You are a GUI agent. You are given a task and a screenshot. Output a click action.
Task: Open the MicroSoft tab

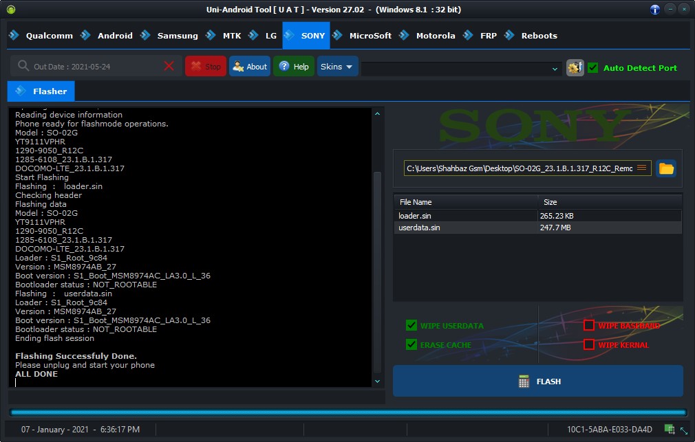tap(362, 36)
